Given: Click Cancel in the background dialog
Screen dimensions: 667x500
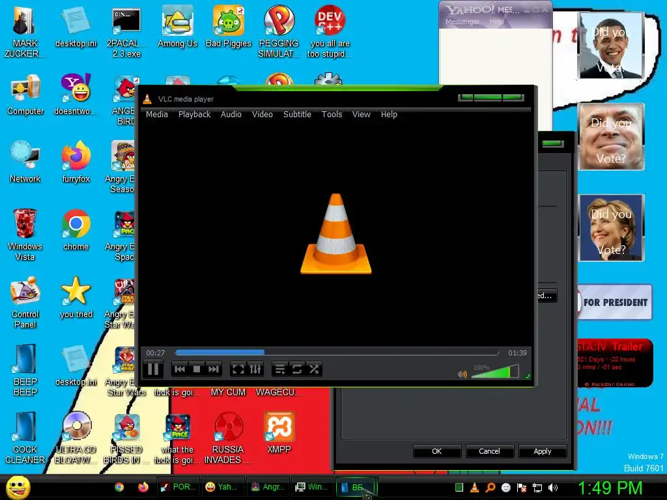Looking at the screenshot, I should coord(490,451).
